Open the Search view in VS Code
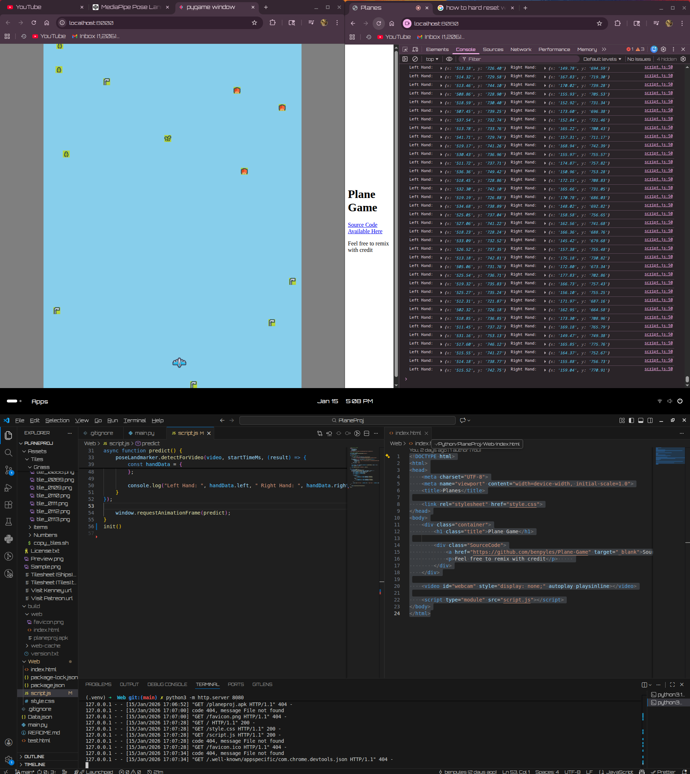Viewport: 690px width, 774px height. 8,452
